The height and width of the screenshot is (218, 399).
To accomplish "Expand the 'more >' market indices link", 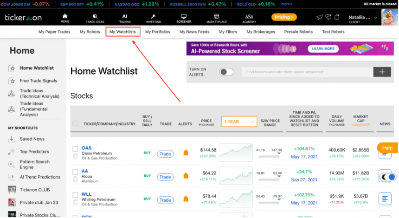I will (x=287, y=4).
